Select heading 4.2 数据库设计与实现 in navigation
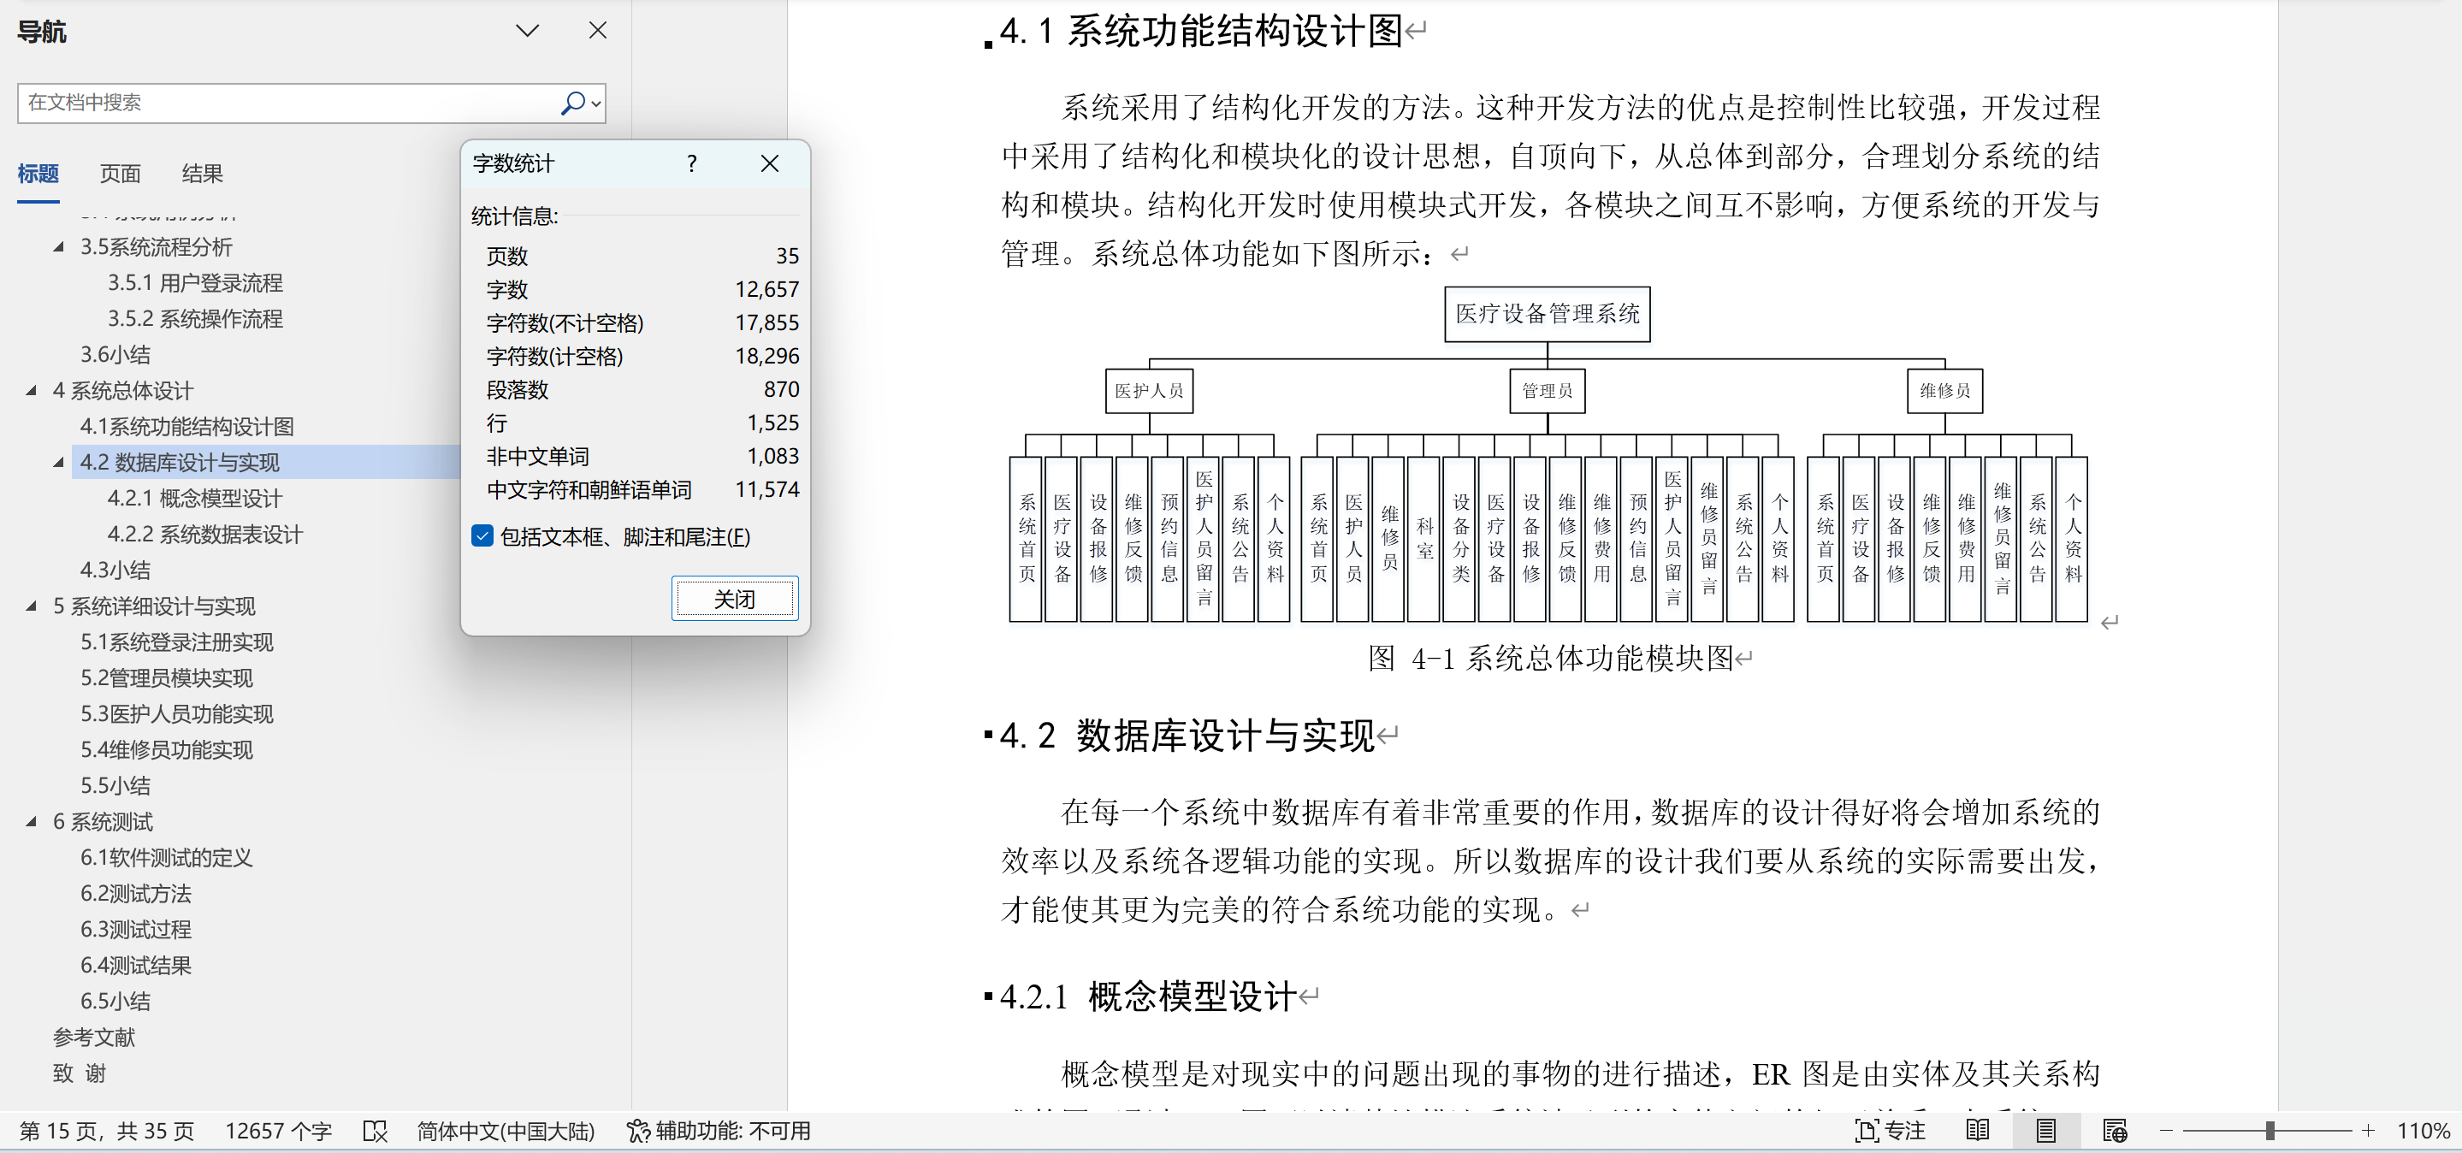Image resolution: width=2462 pixels, height=1153 pixels. point(180,463)
